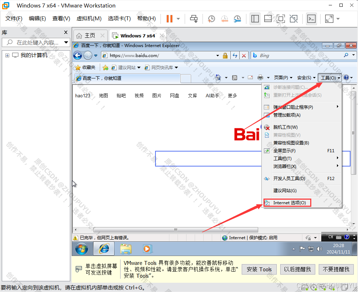
Task: Open snapshot manager icon
Action: tap(237, 19)
